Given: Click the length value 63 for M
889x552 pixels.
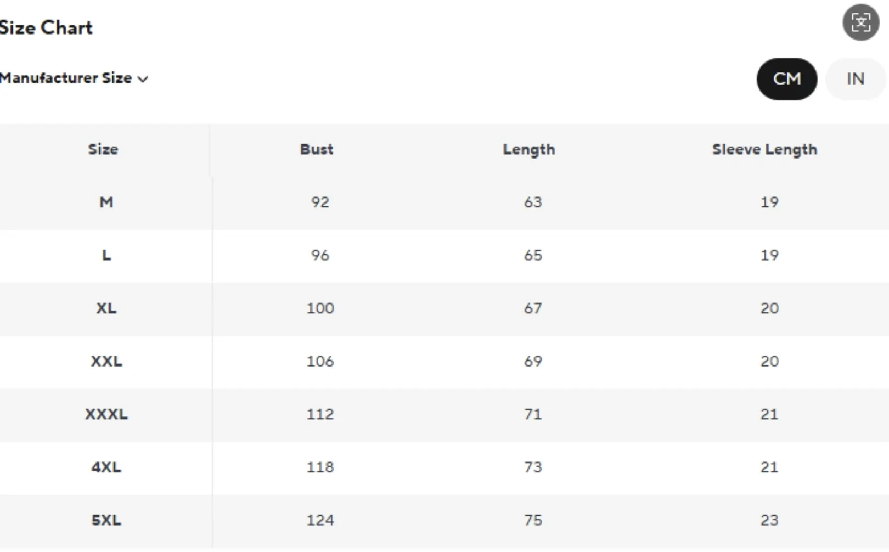Looking at the screenshot, I should (x=533, y=202).
